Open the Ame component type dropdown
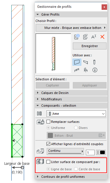This screenshot has width=110, height=183. (x=76, y=114)
